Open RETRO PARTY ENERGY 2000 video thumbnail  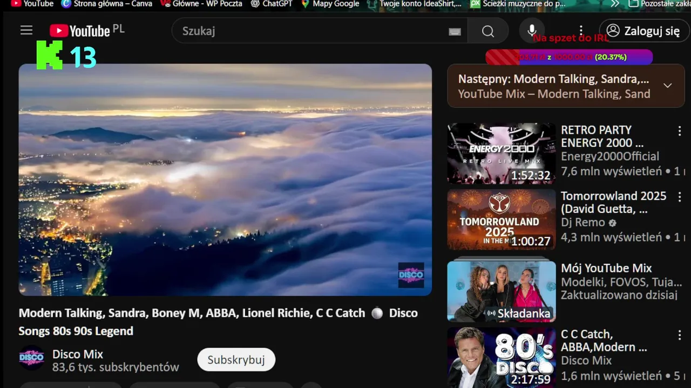click(502, 154)
